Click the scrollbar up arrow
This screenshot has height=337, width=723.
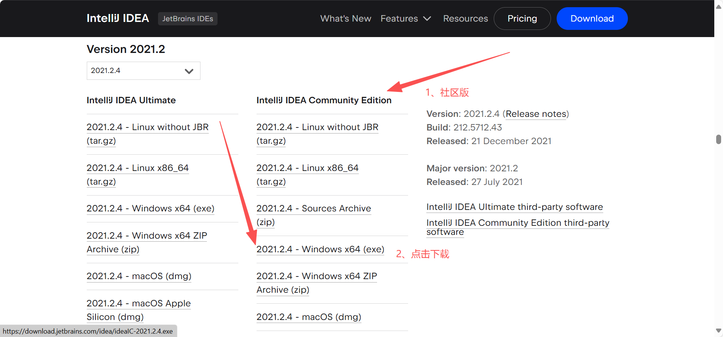[x=718, y=6]
